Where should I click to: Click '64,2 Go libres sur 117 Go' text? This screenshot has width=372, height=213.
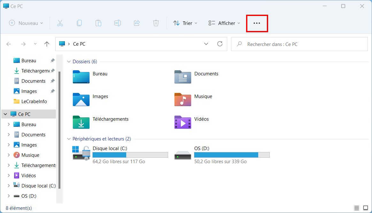119,162
